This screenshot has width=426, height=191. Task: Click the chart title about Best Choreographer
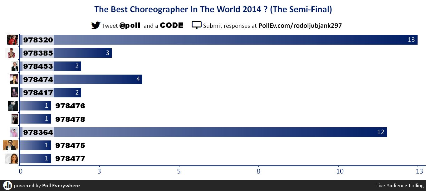pos(213,9)
